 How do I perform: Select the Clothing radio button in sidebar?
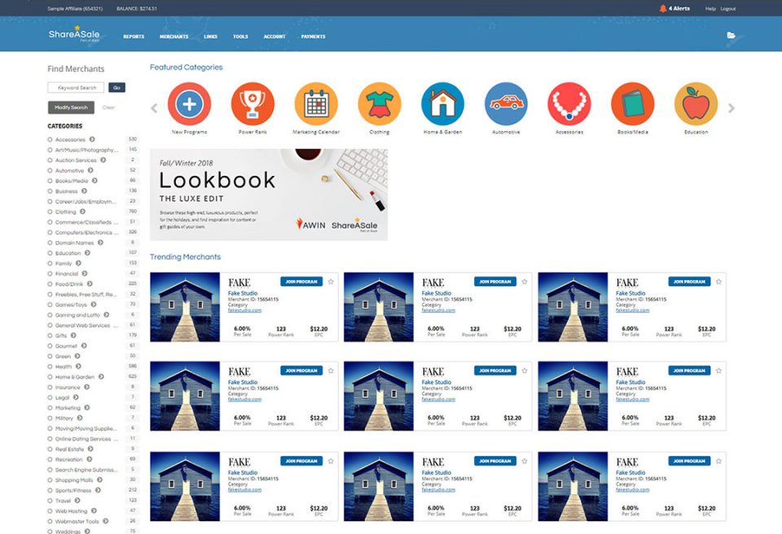51,212
